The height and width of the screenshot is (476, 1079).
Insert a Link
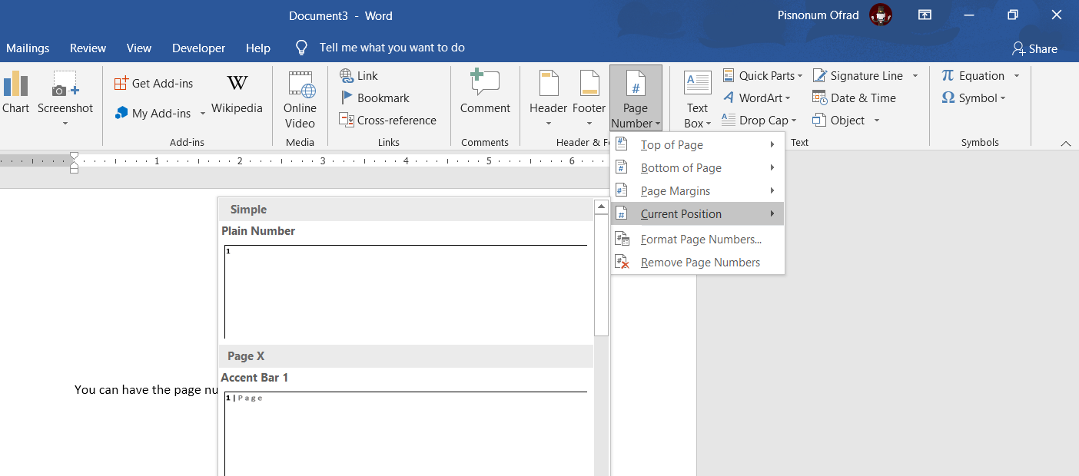[359, 75]
